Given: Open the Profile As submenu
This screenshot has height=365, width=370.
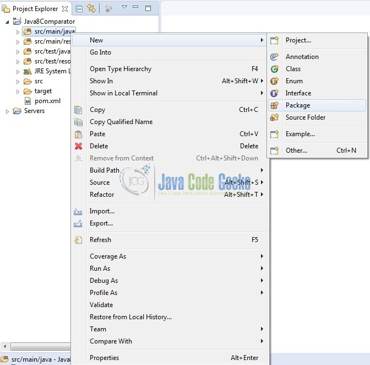Looking at the screenshot, I should (x=170, y=293).
